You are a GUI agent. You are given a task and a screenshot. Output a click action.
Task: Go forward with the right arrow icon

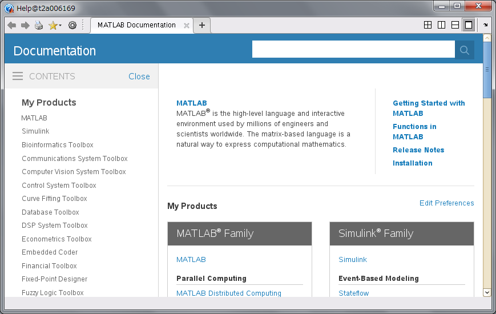click(x=25, y=25)
